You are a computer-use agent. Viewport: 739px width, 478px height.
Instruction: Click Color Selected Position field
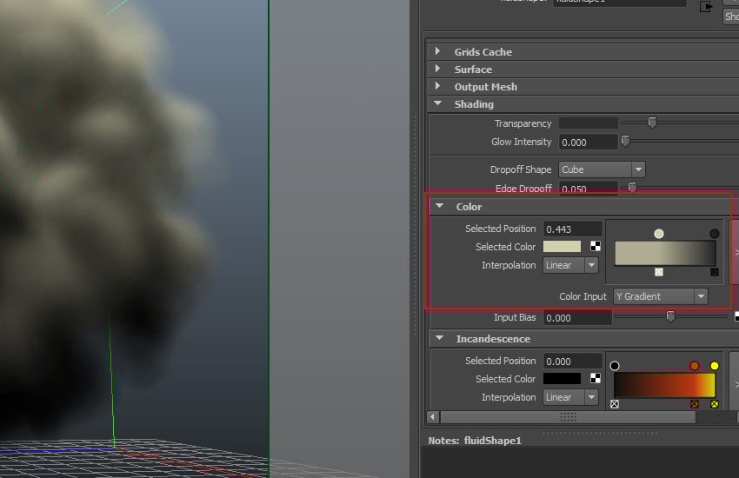point(572,229)
